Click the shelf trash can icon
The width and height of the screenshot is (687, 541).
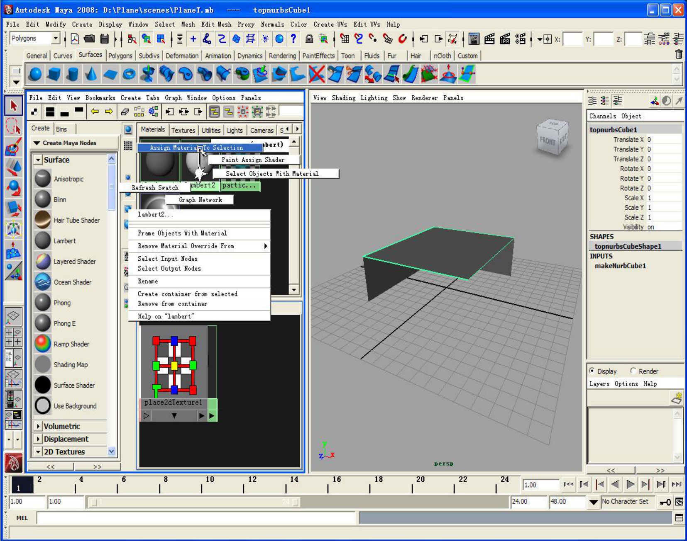click(679, 54)
